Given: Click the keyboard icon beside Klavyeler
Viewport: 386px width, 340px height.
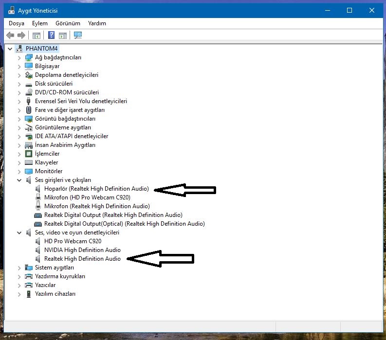Looking at the screenshot, I should tap(29, 162).
